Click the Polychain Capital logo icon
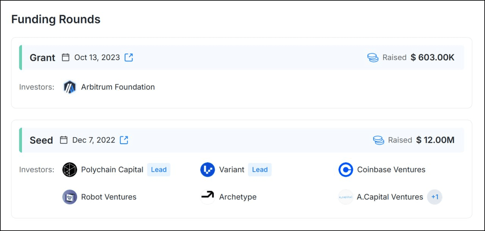The height and width of the screenshot is (231, 485). (x=70, y=170)
